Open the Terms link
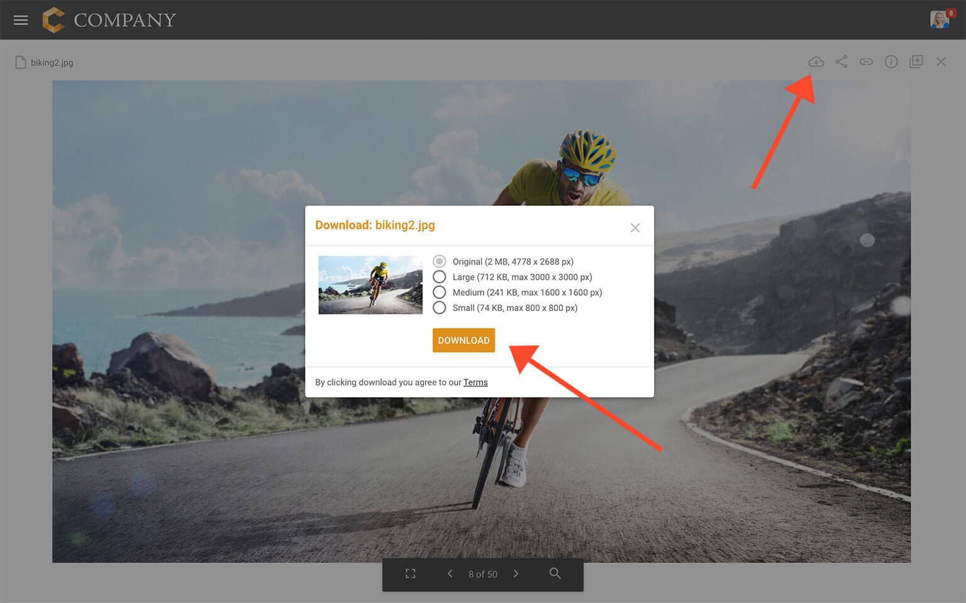 click(x=475, y=383)
